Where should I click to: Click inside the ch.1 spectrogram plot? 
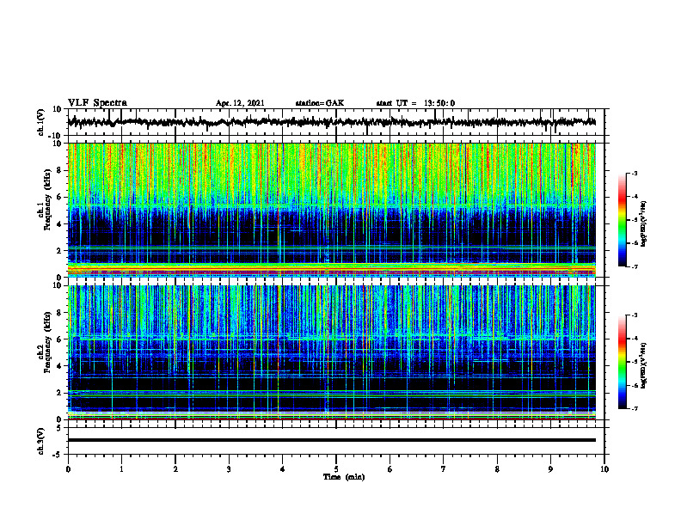coord(331,210)
